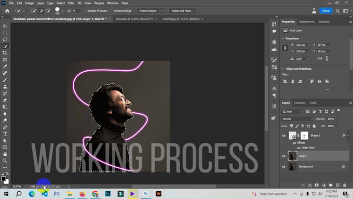This screenshot has width=353, height=199.
Task: Click the Layer 1 thumbnail
Action: (x=292, y=156)
